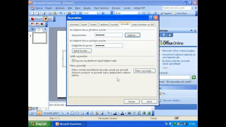The height and width of the screenshot is (127, 226).
Task: Click spell check status bar icon
Action: pos(177,118)
